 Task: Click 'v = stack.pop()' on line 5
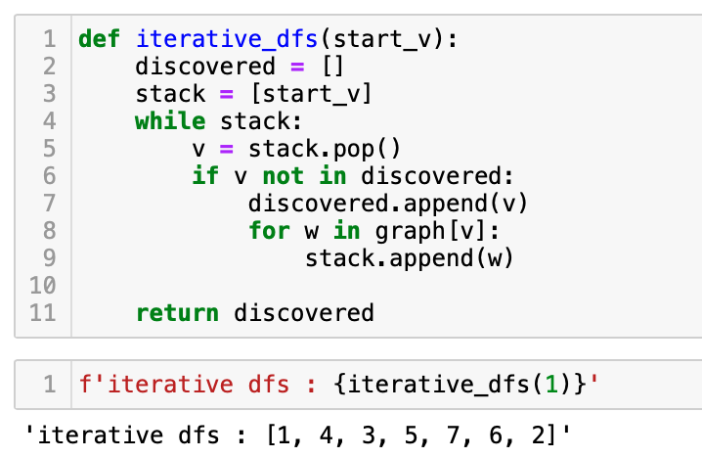click(296, 149)
